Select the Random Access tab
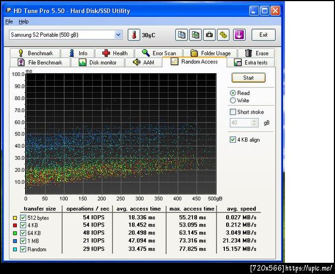The image size is (335, 274). (194, 62)
